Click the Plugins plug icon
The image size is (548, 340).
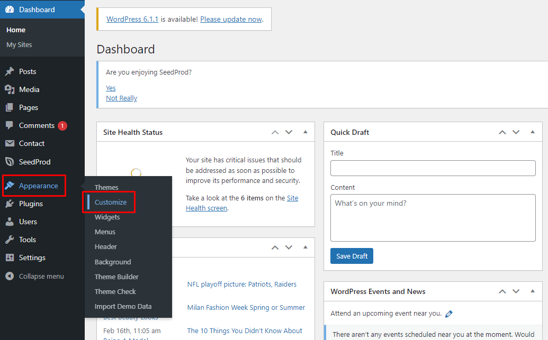pos(10,204)
